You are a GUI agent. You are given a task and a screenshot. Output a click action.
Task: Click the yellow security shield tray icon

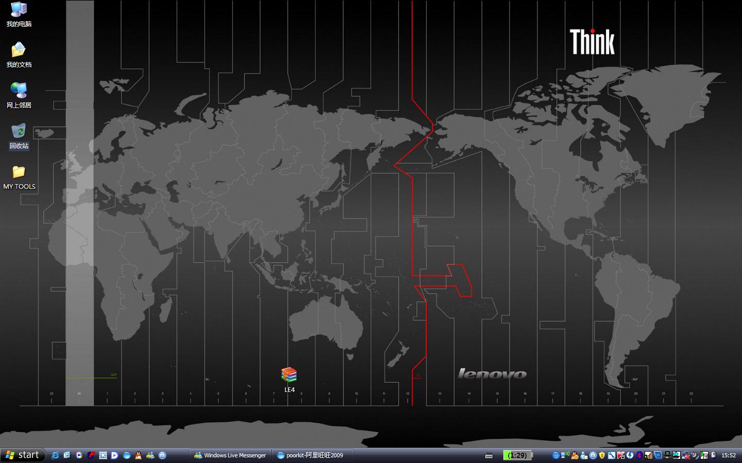(602, 455)
